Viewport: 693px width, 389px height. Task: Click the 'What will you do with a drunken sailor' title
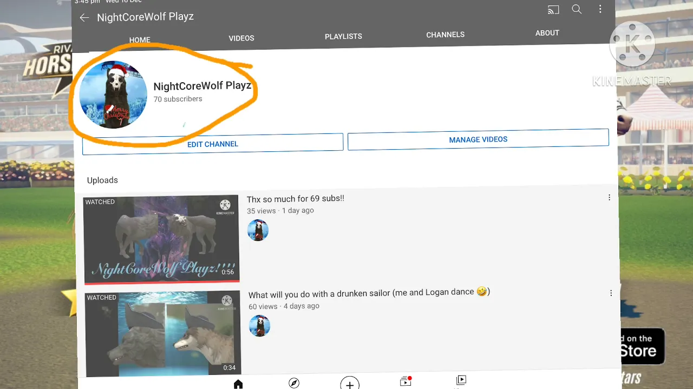coord(369,293)
